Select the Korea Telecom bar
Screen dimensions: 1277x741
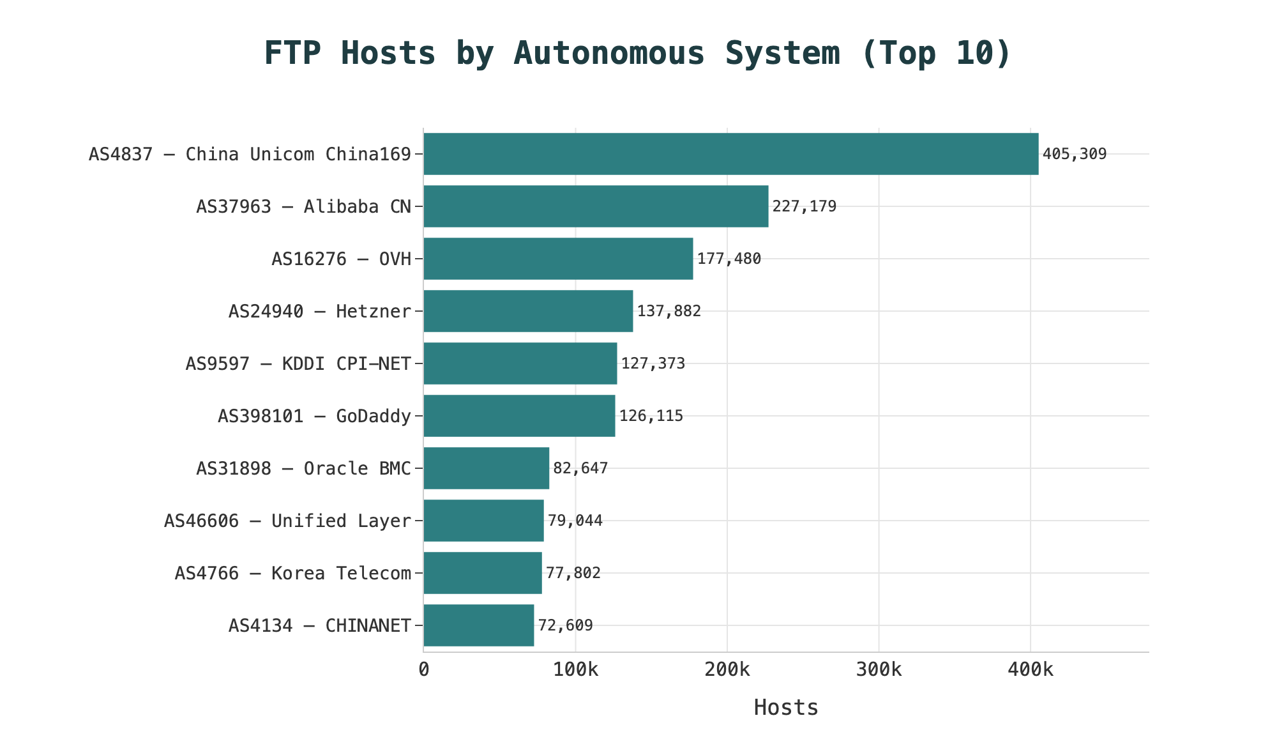tap(482, 573)
